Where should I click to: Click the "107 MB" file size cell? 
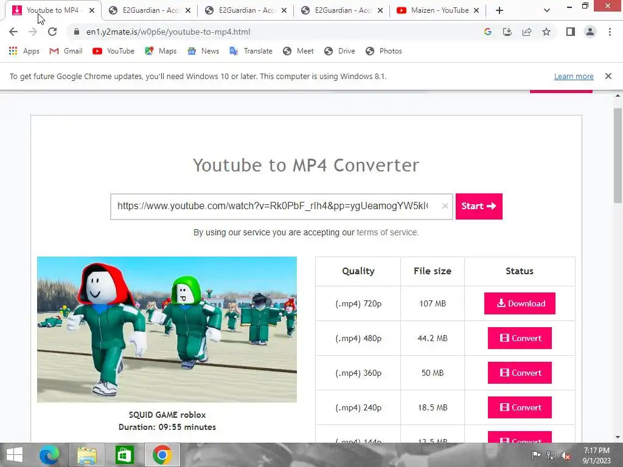(x=433, y=303)
